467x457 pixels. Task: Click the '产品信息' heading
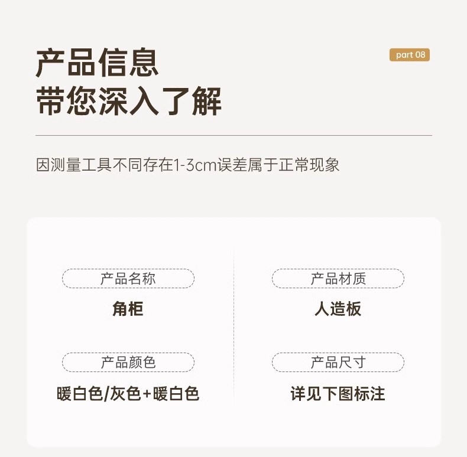(97, 63)
